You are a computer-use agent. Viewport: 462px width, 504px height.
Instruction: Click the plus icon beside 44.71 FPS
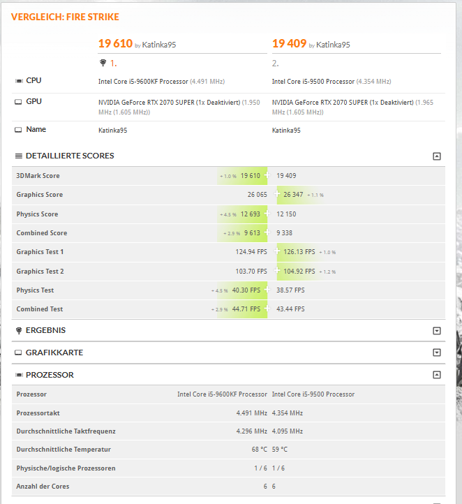(267, 309)
